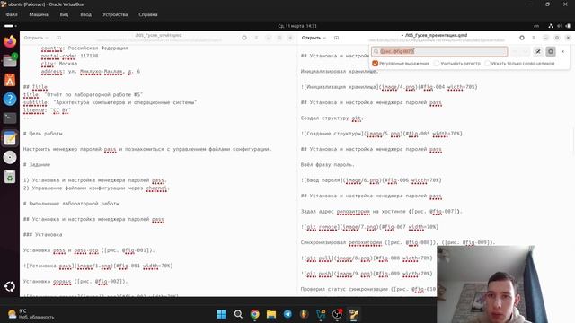Click save indicator icon in left window header

pos(244,38)
